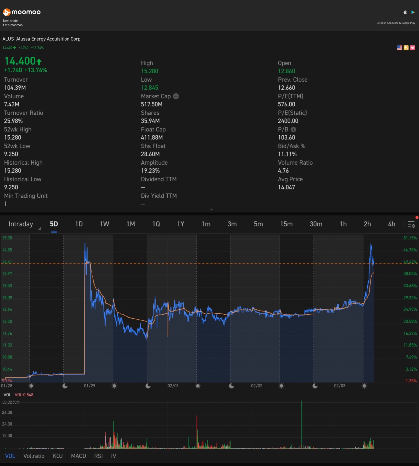Switch to IV indicator
The height and width of the screenshot is (466, 419).
[113, 456]
